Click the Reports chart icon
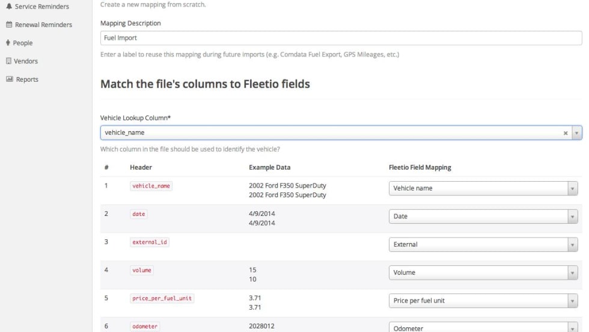This screenshot has width=589, height=332. pyautogui.click(x=9, y=79)
